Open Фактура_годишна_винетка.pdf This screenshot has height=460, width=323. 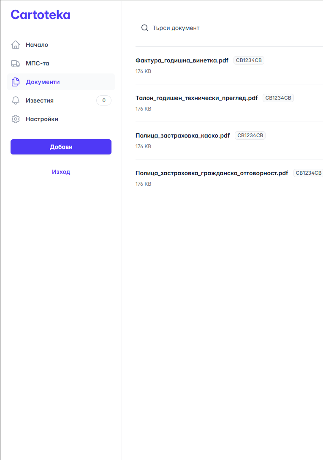tap(182, 60)
